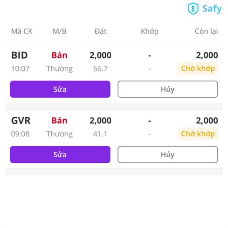This screenshot has height=228, width=228.
Task: Select the Mã CK column header
Action: 22,31
